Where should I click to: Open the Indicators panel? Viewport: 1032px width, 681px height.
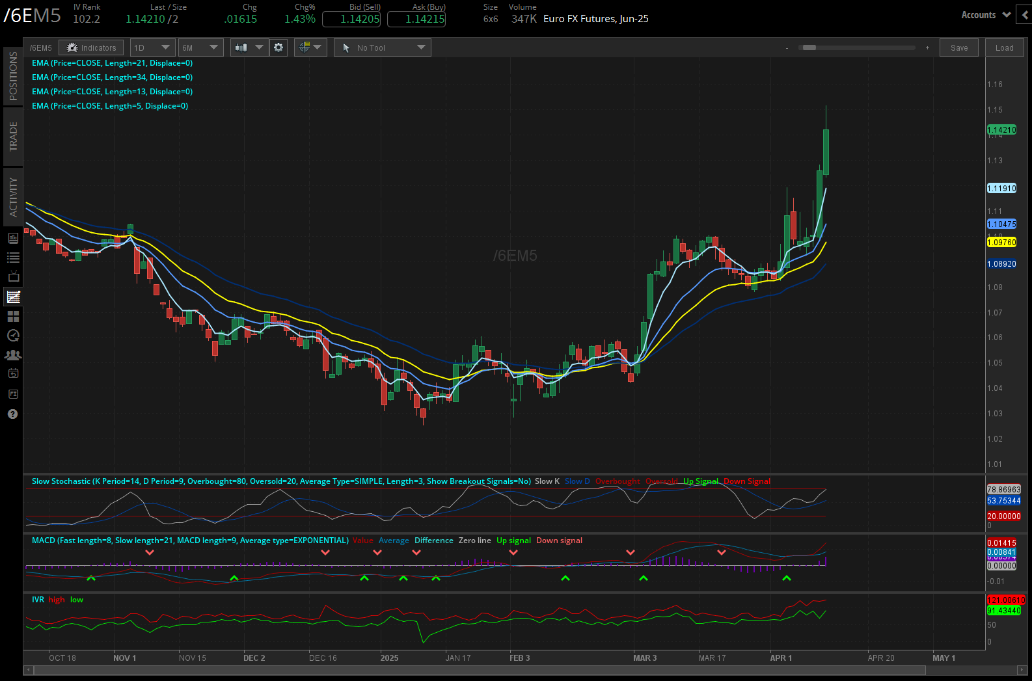point(91,47)
